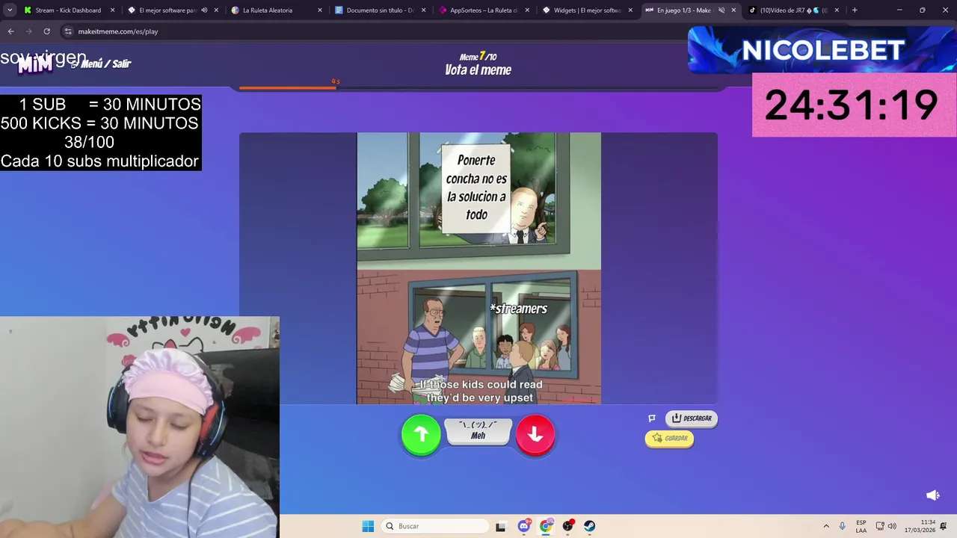Reload the page
Viewport: 957px width, 538px height.
click(x=46, y=31)
